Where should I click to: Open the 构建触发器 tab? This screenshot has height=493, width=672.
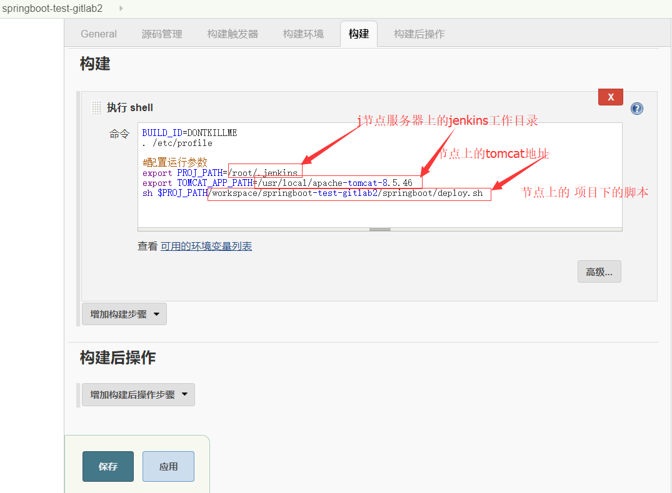(233, 34)
